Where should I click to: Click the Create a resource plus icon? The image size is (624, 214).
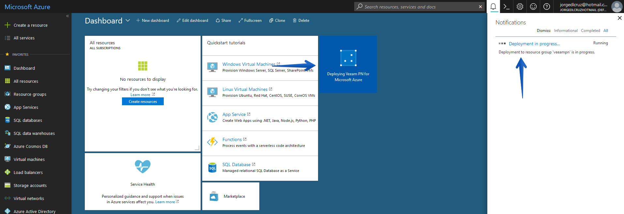[x=8, y=25]
